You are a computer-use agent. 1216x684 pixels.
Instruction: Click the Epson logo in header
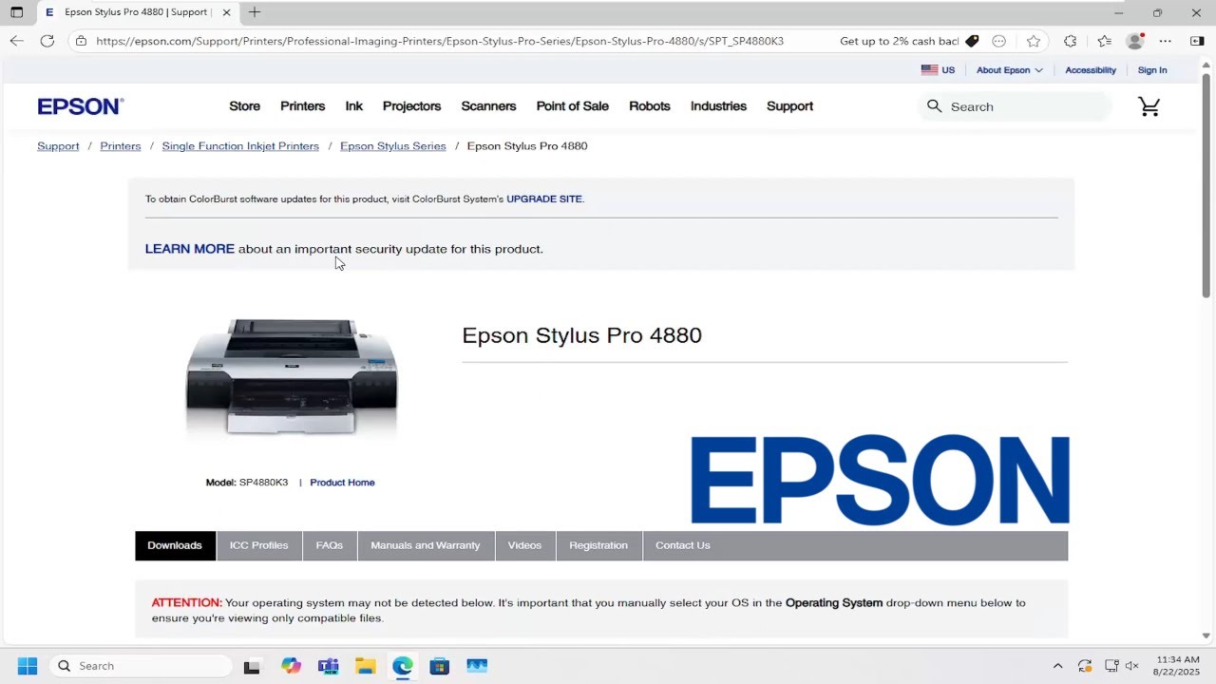pyautogui.click(x=81, y=106)
